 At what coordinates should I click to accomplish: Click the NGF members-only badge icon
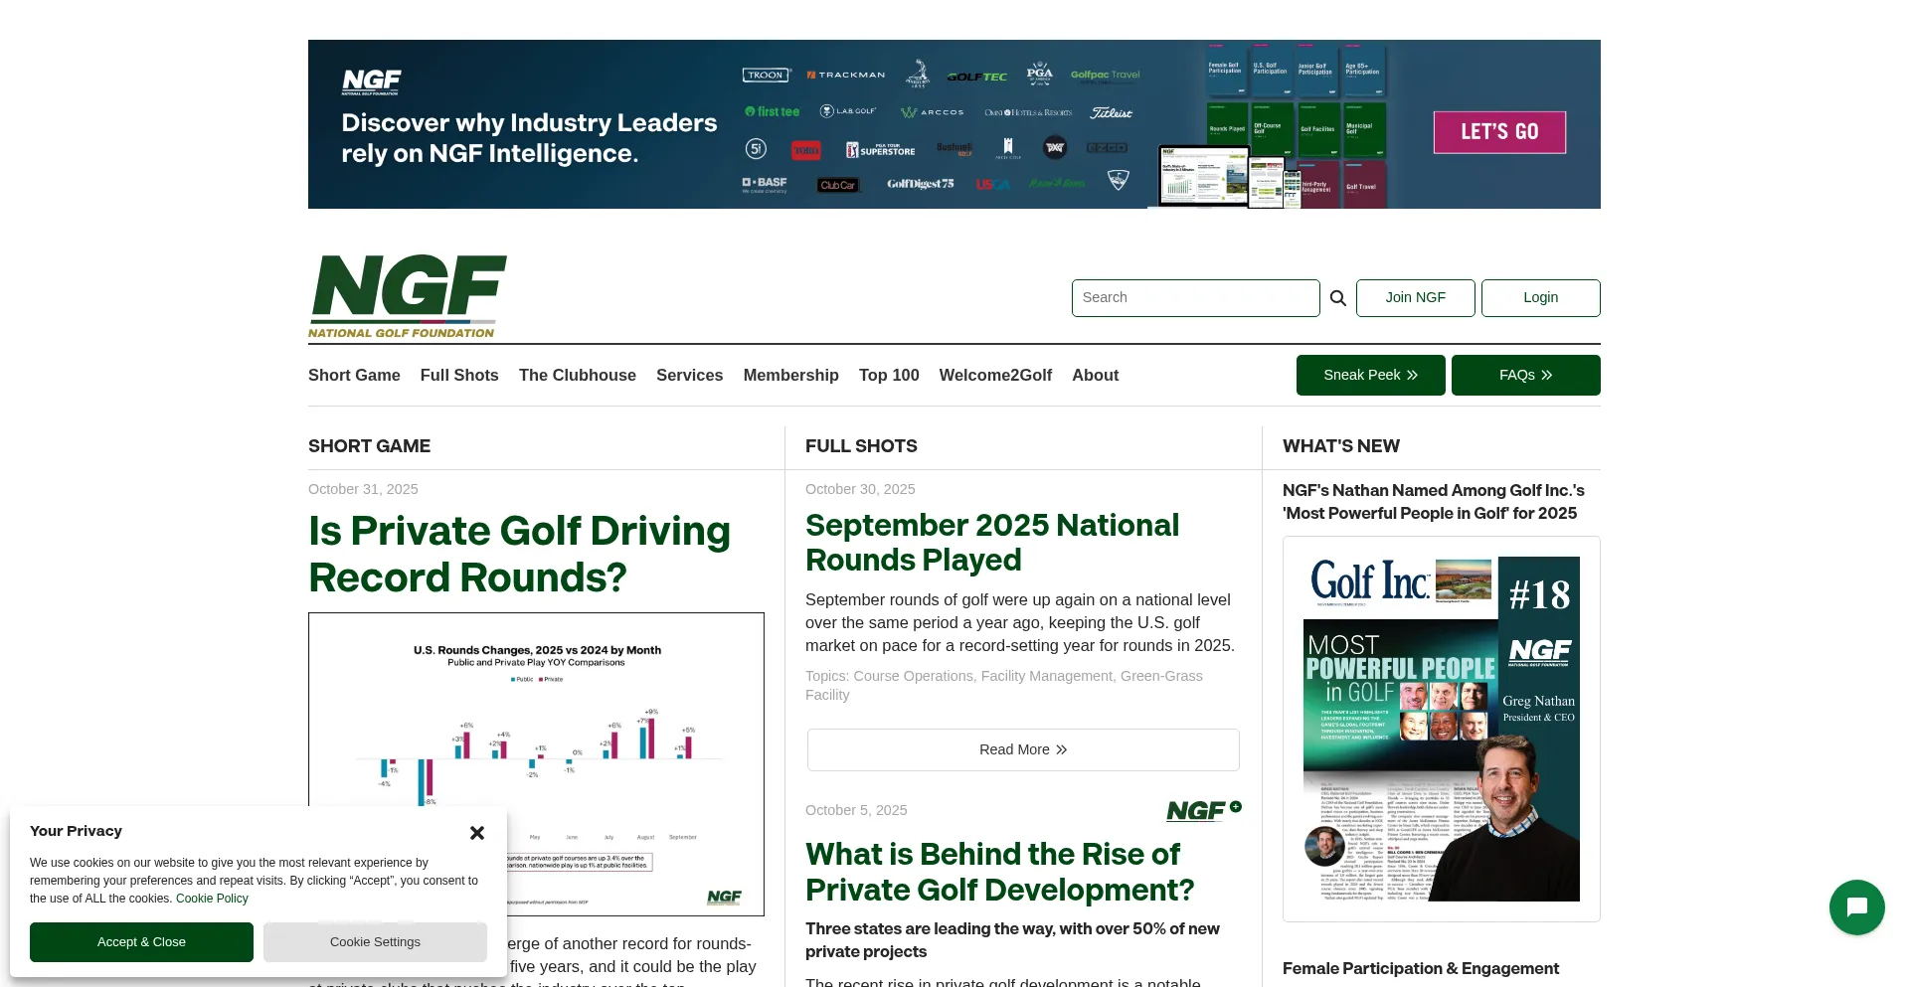pyautogui.click(x=1203, y=811)
